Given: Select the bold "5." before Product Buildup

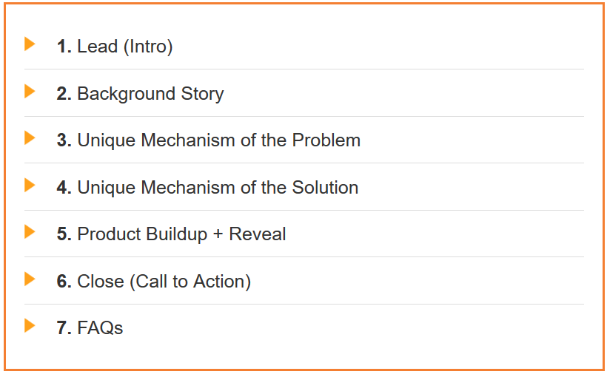Looking at the screenshot, I should [x=64, y=234].
